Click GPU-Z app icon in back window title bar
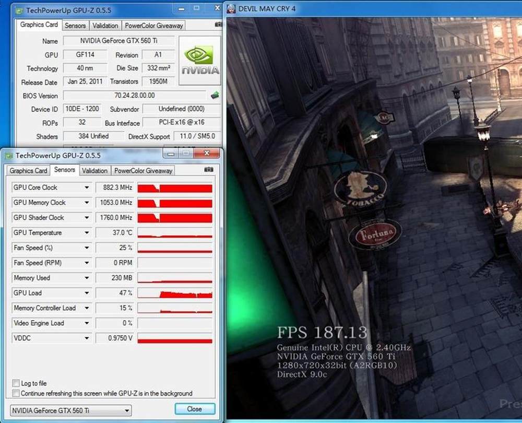The image size is (522, 423). coord(20,10)
